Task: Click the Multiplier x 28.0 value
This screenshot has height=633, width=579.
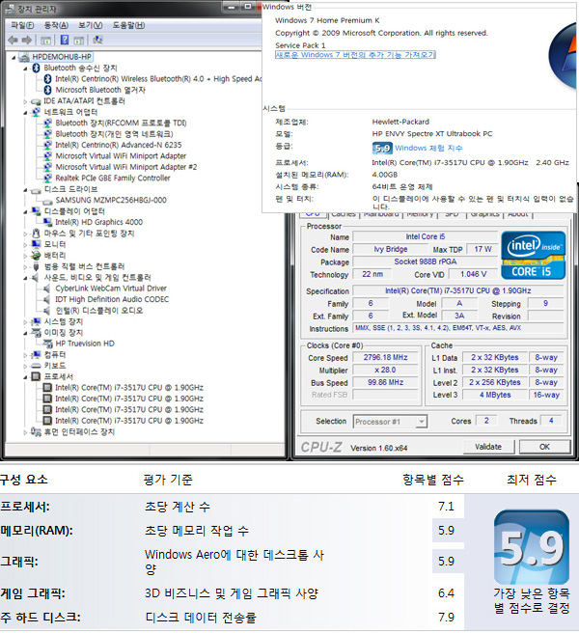Action: [385, 370]
